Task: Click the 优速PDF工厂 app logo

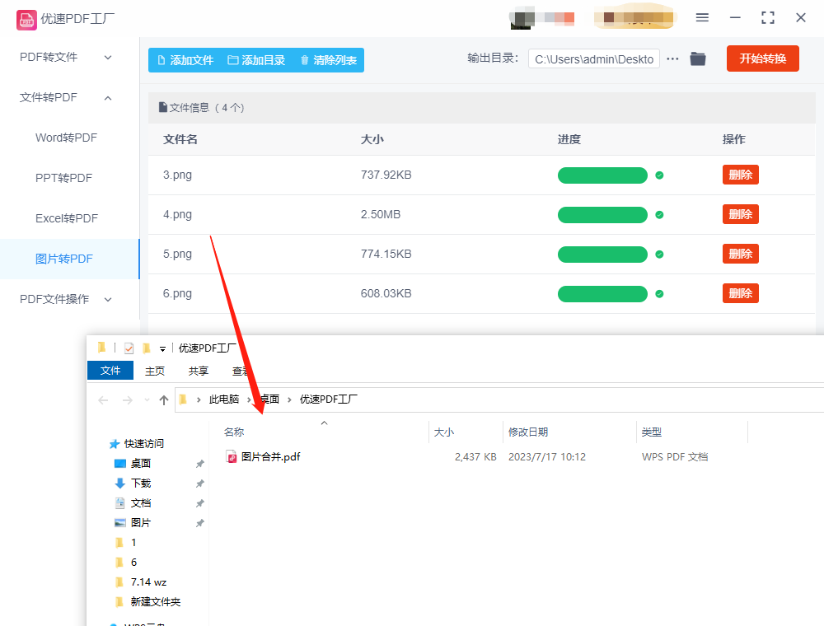Action: click(27, 20)
